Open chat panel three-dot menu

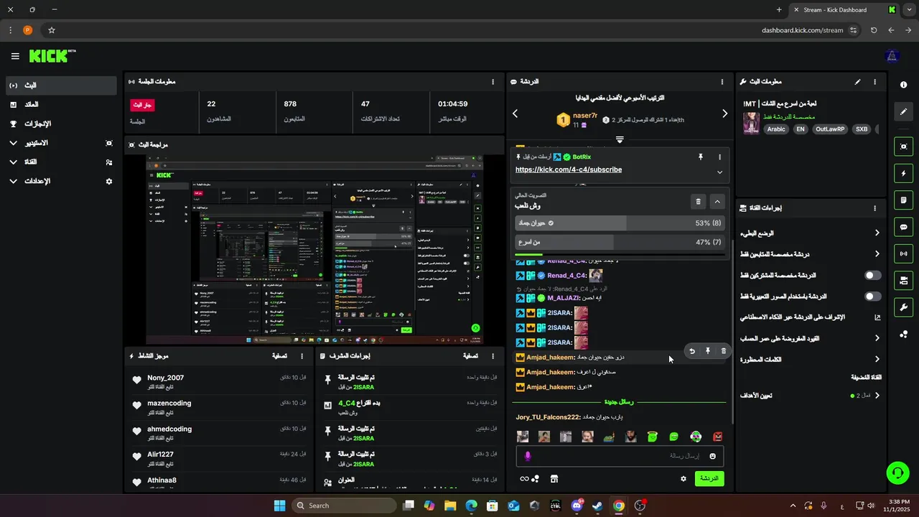(722, 82)
